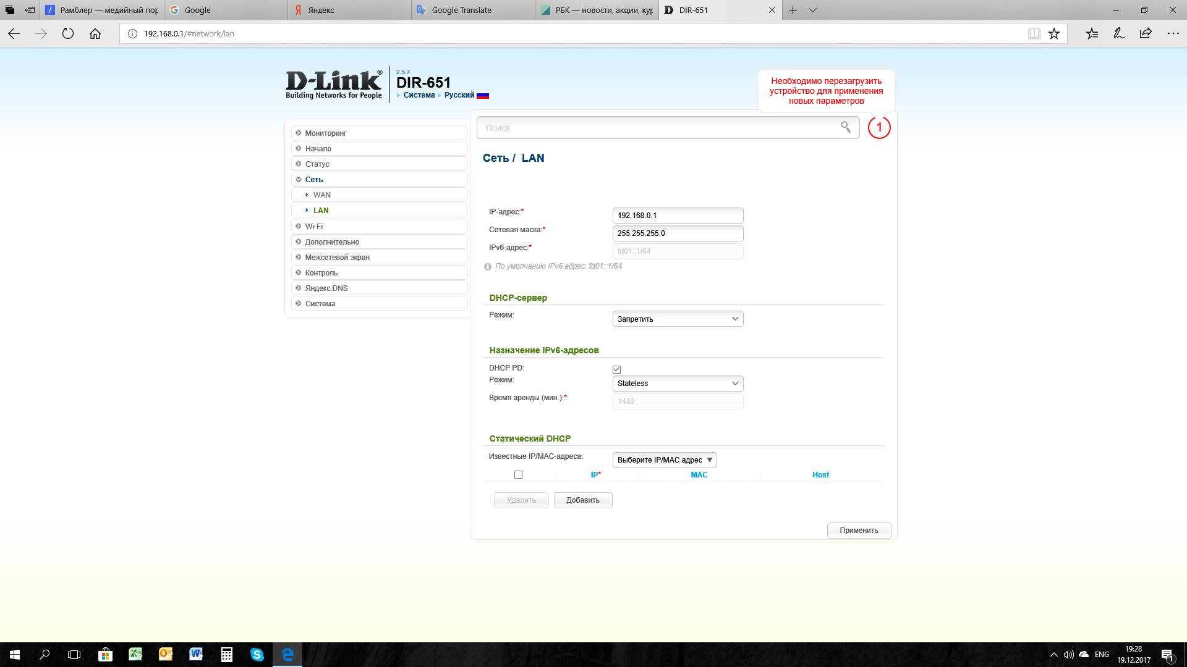Open the Stateless IPv6 mode dropdown
This screenshot has height=667, width=1187.
tap(678, 384)
